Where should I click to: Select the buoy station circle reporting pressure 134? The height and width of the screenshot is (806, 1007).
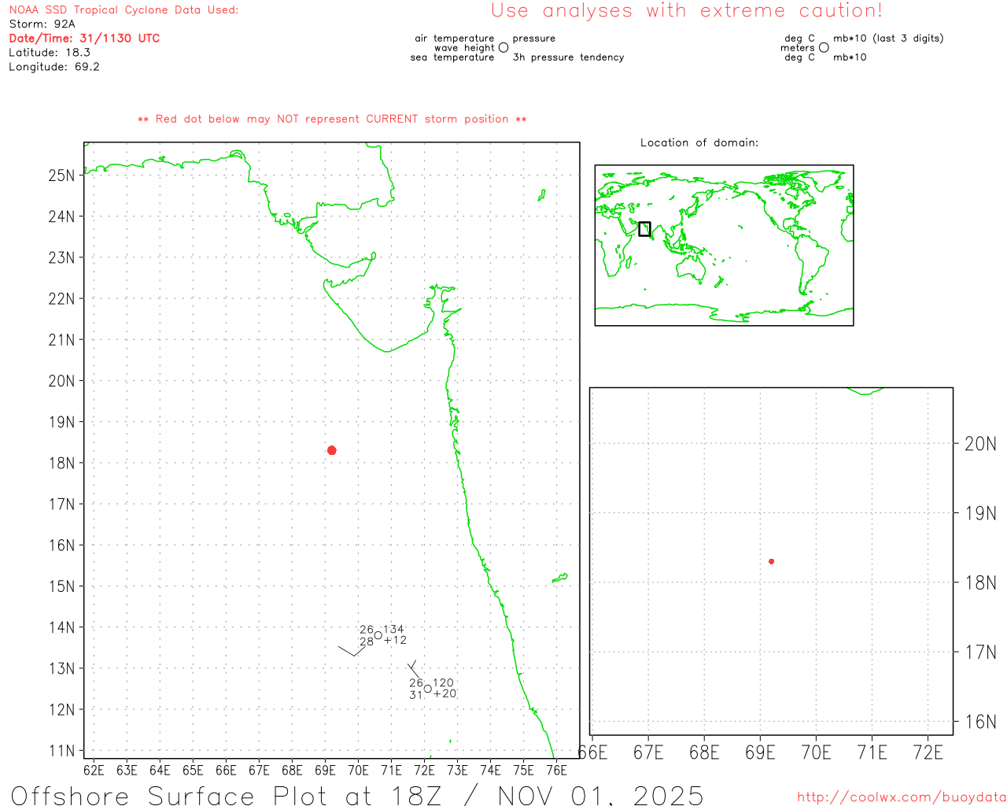[x=378, y=635]
